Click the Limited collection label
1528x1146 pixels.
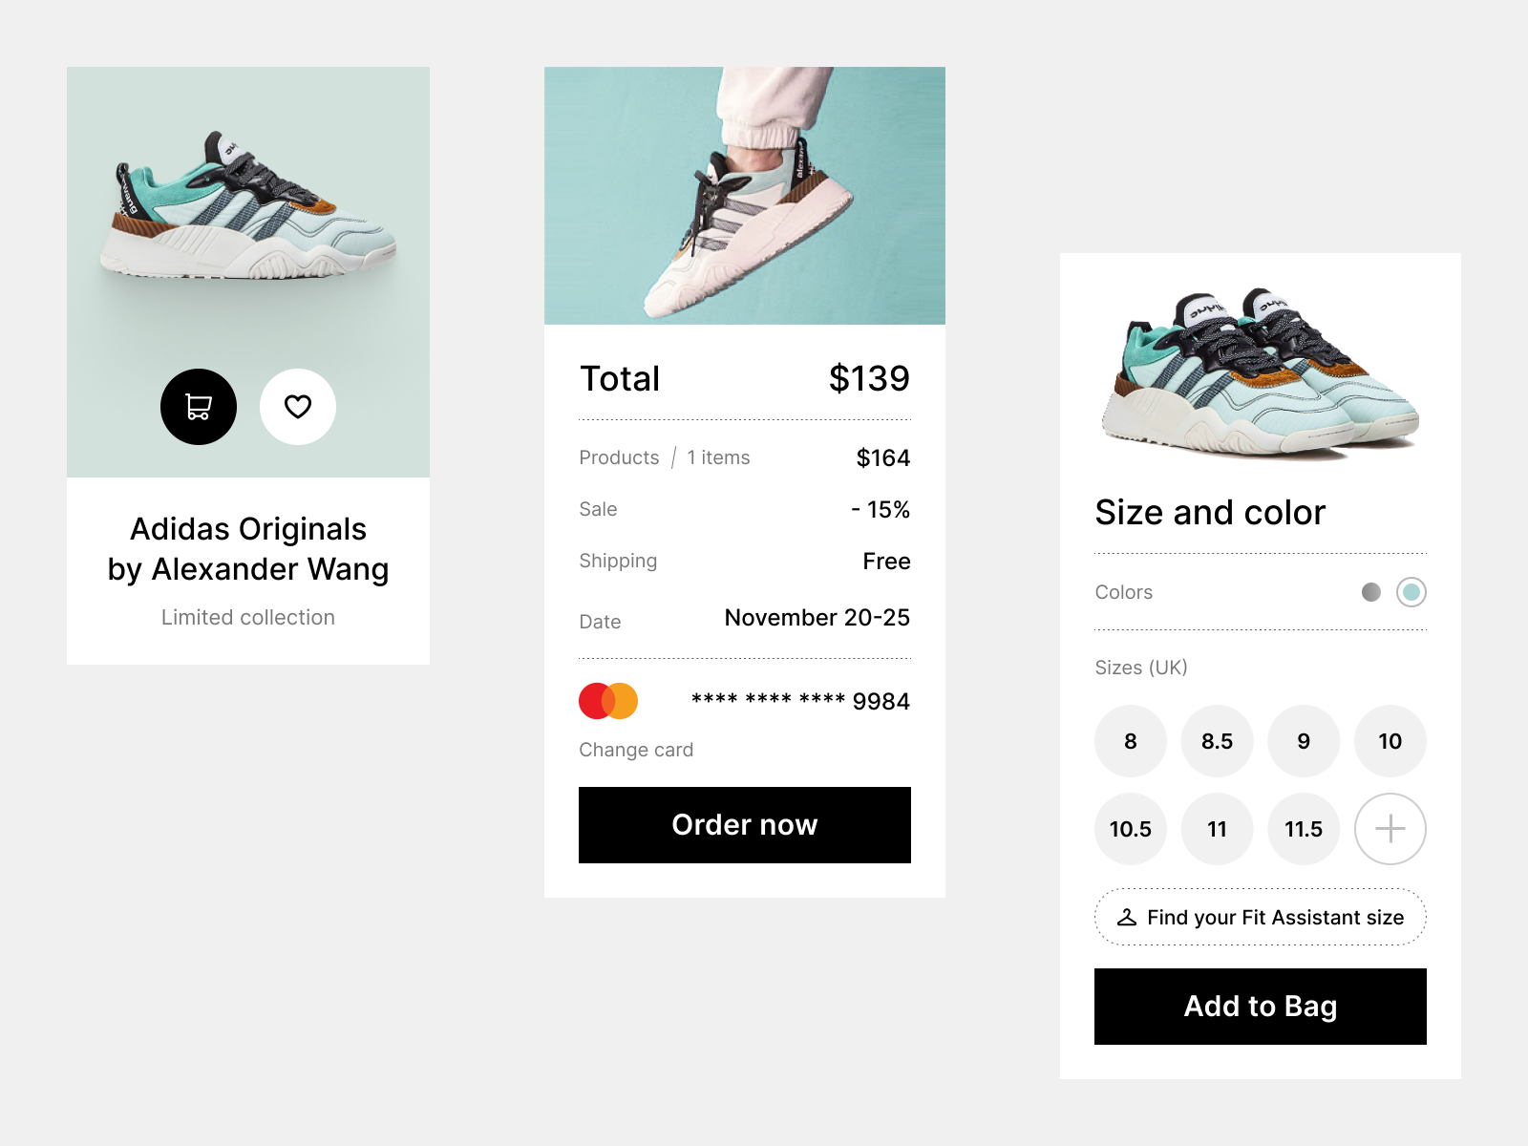pyautogui.click(x=247, y=617)
